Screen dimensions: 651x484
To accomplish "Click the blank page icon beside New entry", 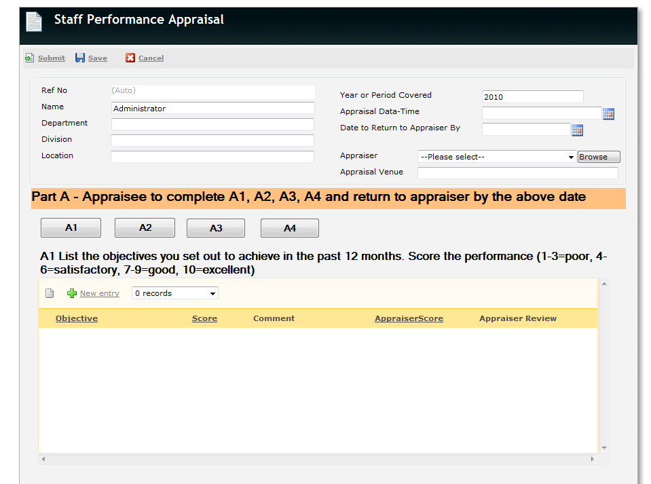I will (50, 293).
